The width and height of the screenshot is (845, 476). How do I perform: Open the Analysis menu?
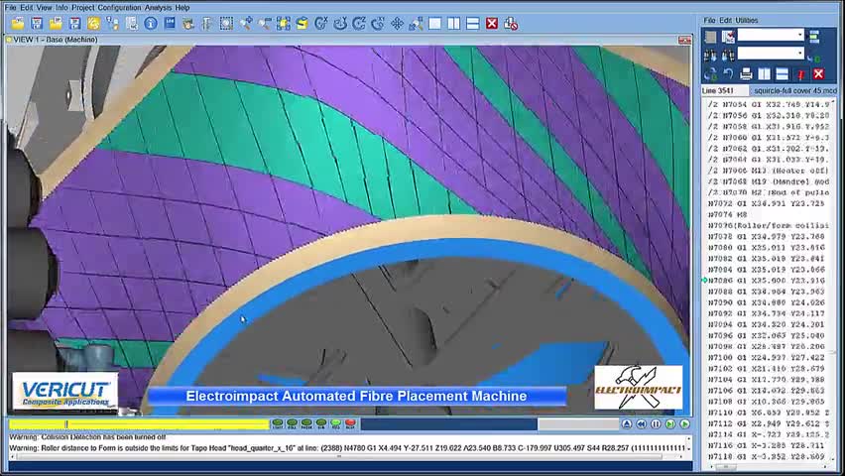click(x=158, y=8)
